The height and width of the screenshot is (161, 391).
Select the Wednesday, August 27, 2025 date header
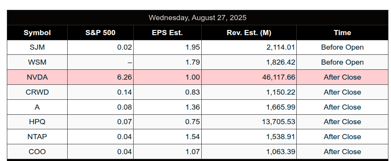pyautogui.click(x=197, y=18)
